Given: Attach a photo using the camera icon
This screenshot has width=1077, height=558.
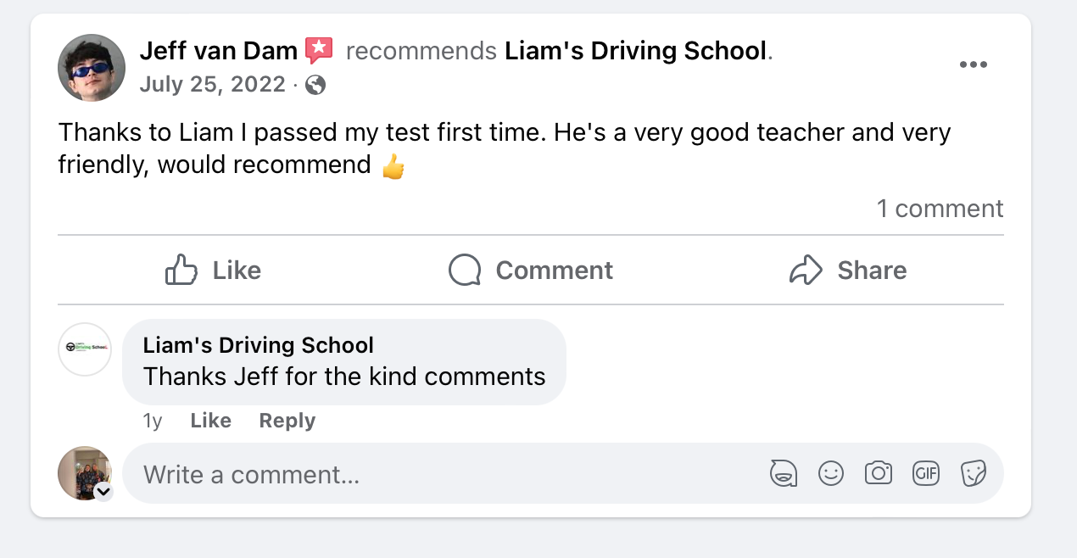Looking at the screenshot, I should coord(879,473).
